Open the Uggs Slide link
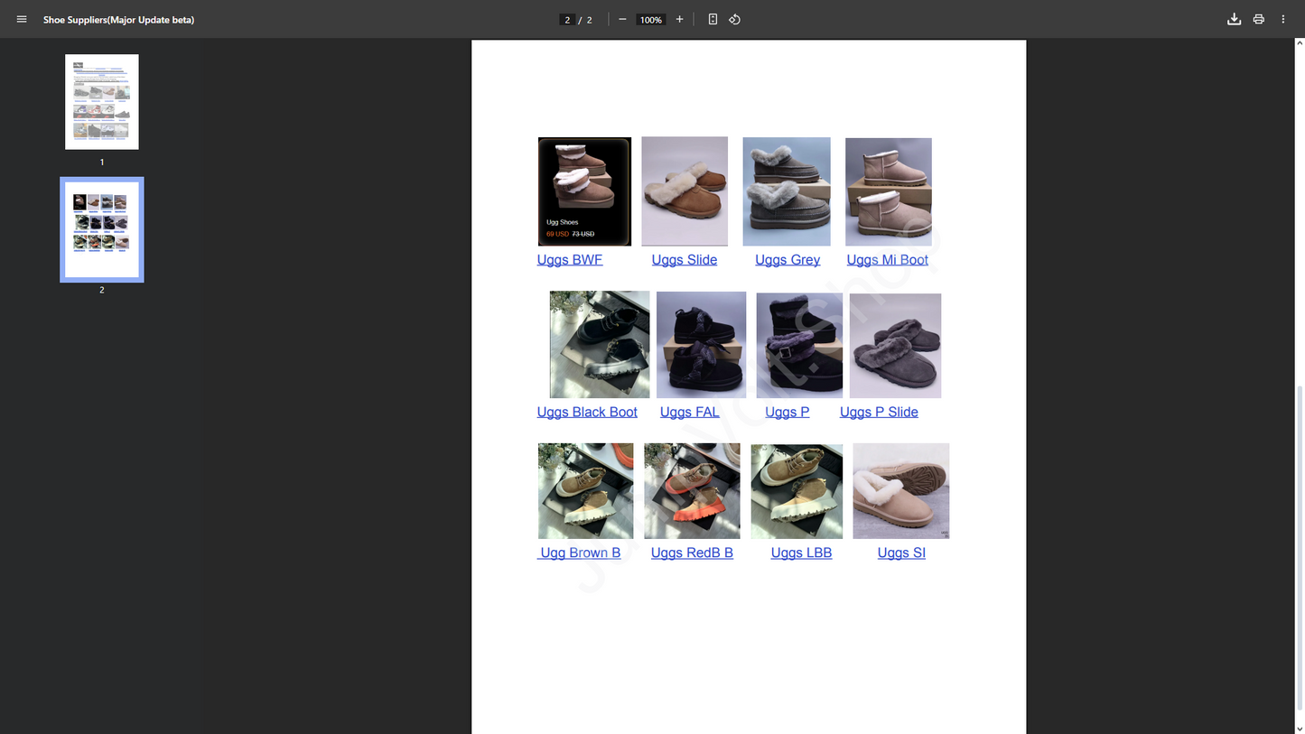Screen dimensions: 1305x734 click(x=684, y=260)
